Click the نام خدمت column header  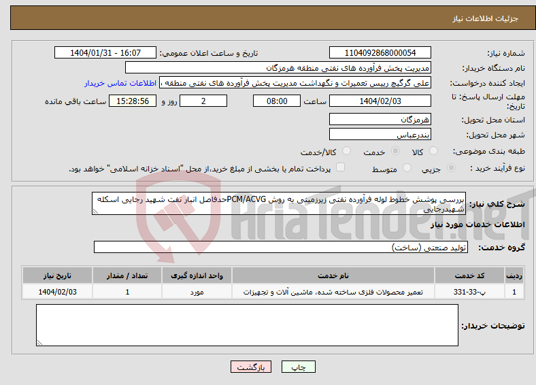333,275
